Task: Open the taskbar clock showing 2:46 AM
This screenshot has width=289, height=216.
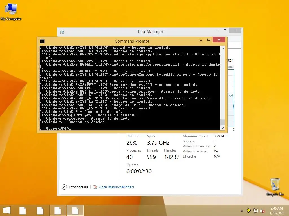Action: click(277, 208)
